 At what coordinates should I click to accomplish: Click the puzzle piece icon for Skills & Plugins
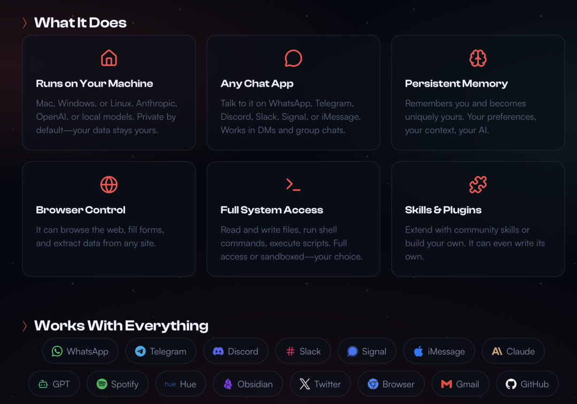[478, 184]
